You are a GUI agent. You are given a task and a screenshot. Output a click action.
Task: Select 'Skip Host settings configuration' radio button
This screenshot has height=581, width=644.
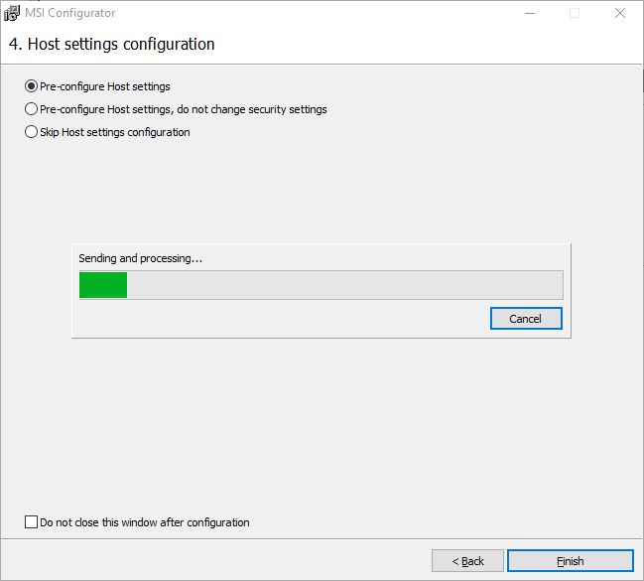tap(31, 132)
